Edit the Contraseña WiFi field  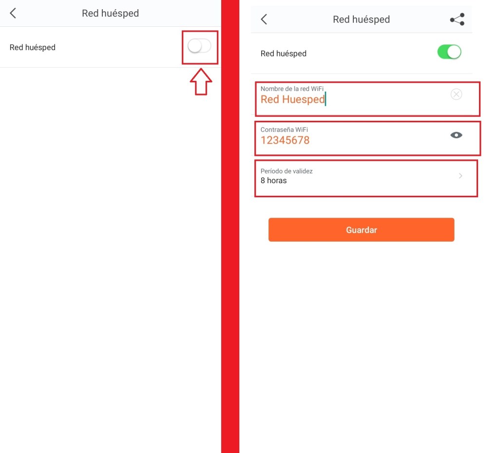(367, 138)
